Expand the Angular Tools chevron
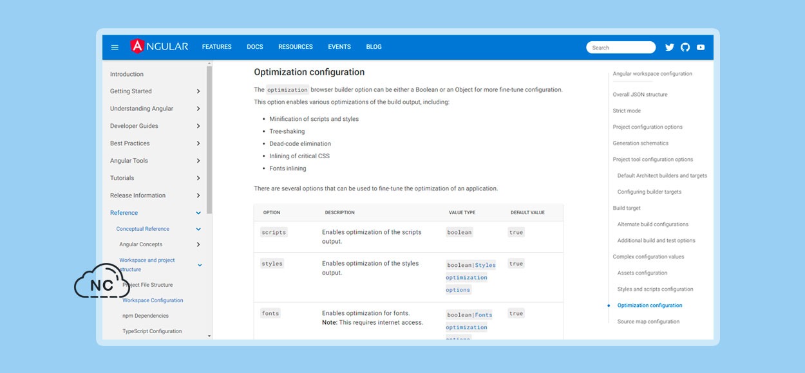 (x=198, y=161)
